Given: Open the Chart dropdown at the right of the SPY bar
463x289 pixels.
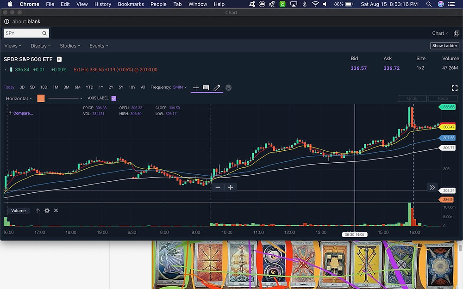Looking at the screenshot, I should 440,33.
